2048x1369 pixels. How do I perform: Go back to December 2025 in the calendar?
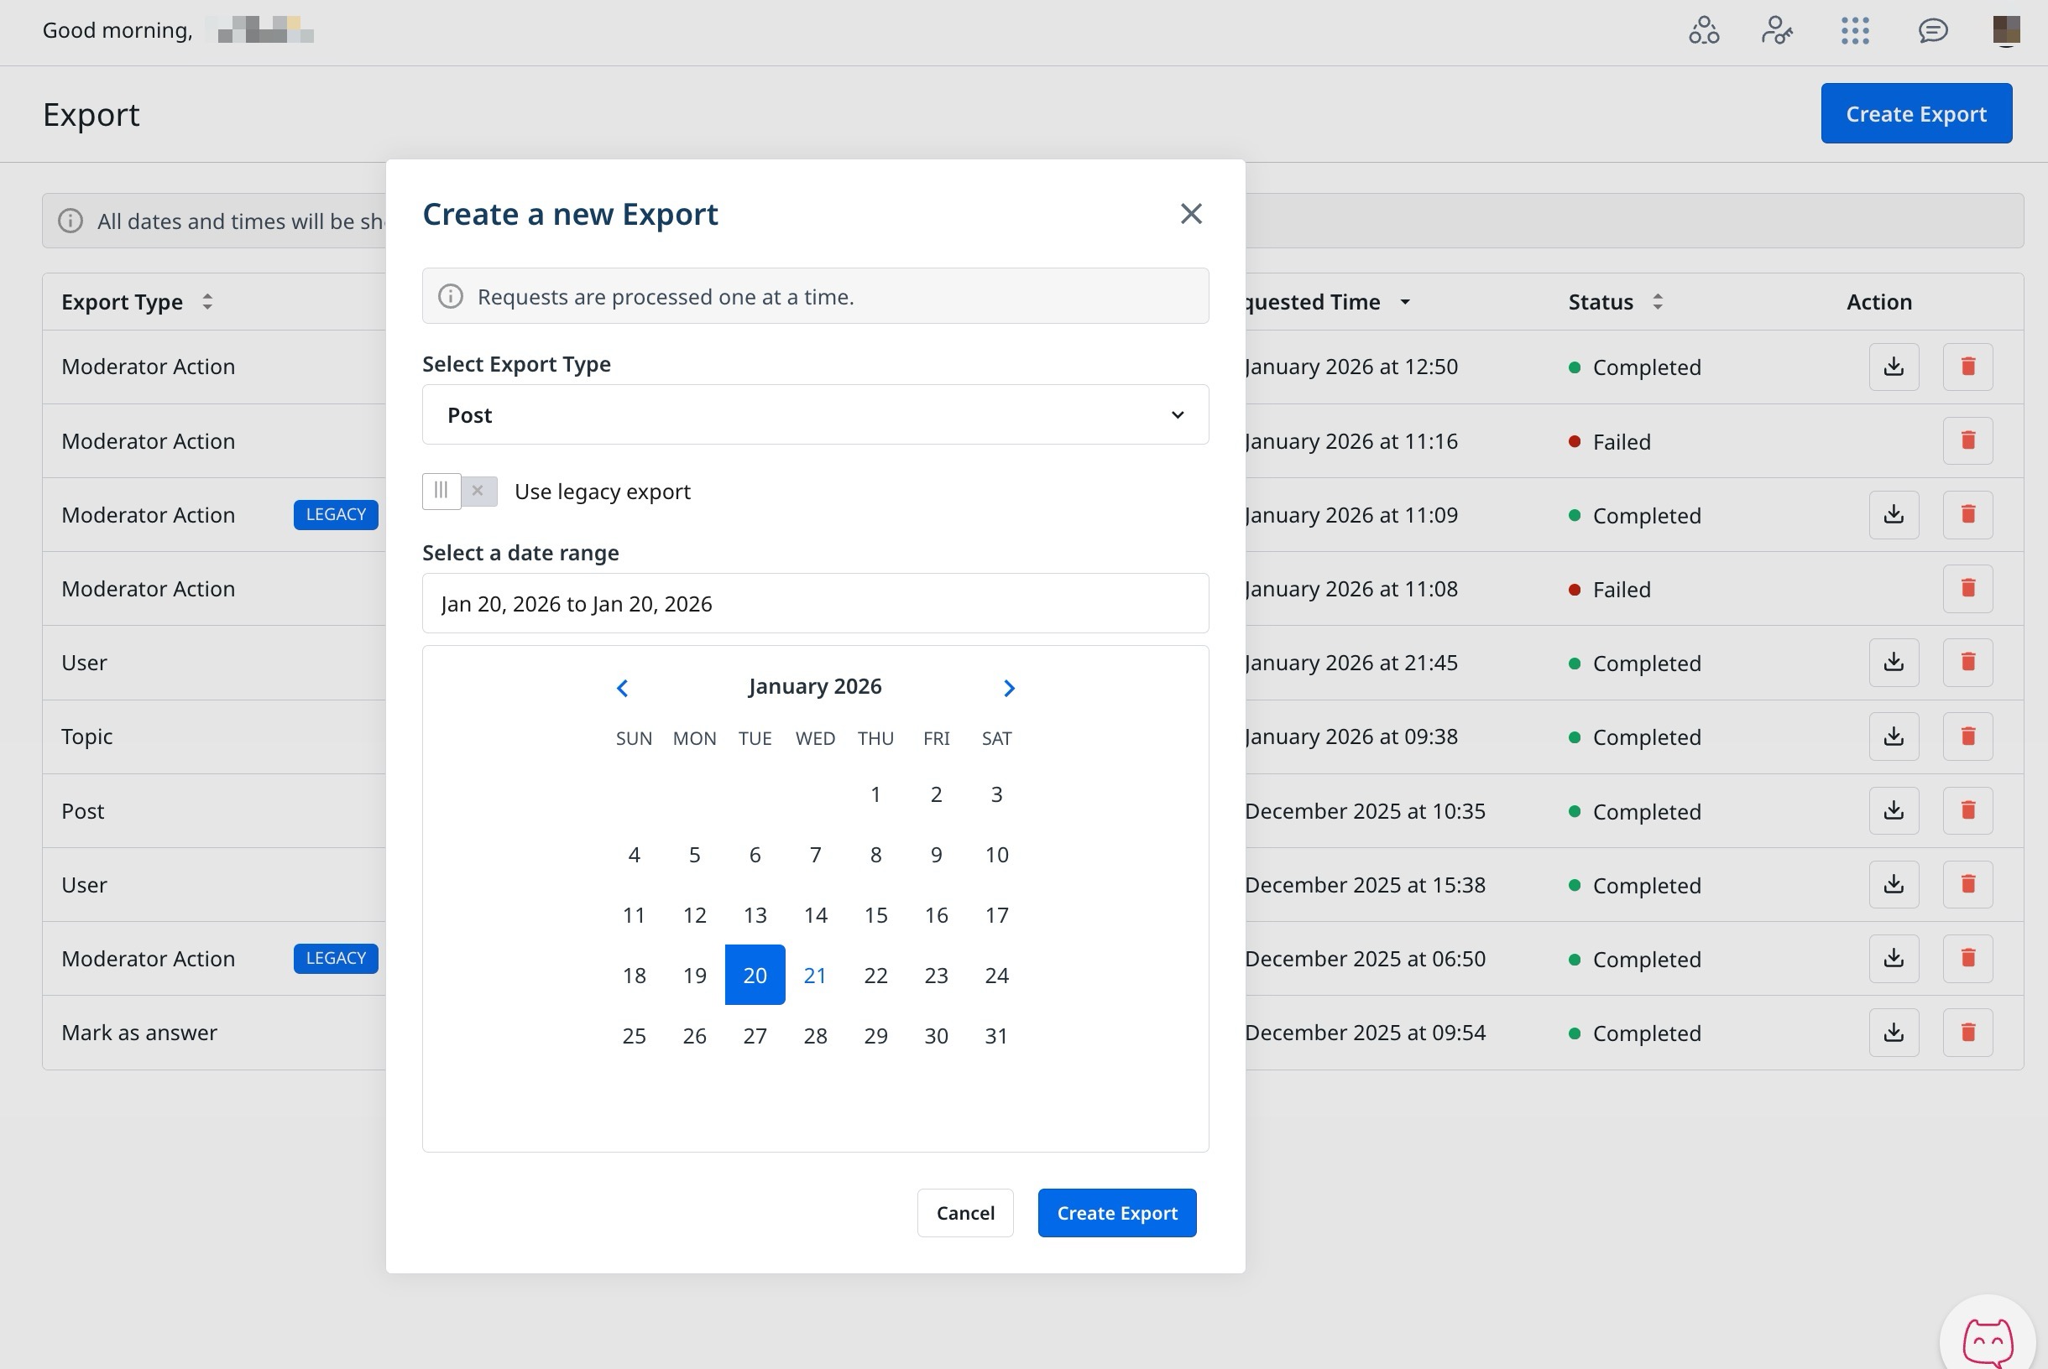click(623, 687)
